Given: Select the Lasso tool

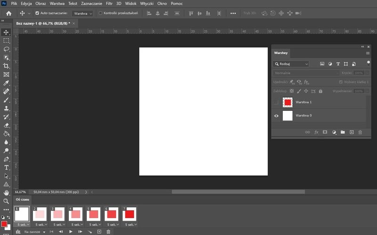Looking at the screenshot, I should 6,49.
